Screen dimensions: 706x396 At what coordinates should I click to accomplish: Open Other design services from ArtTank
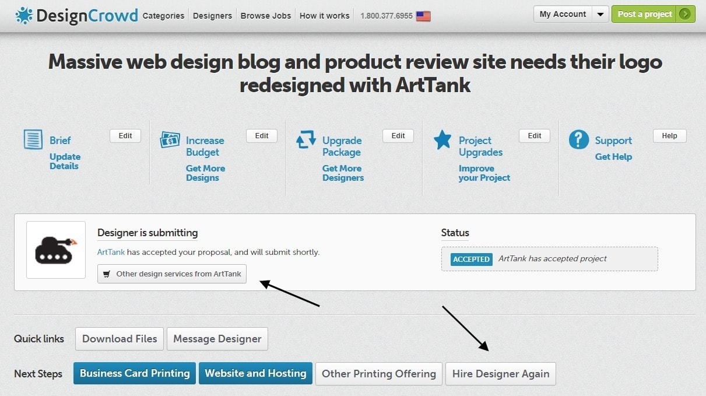tap(172, 274)
